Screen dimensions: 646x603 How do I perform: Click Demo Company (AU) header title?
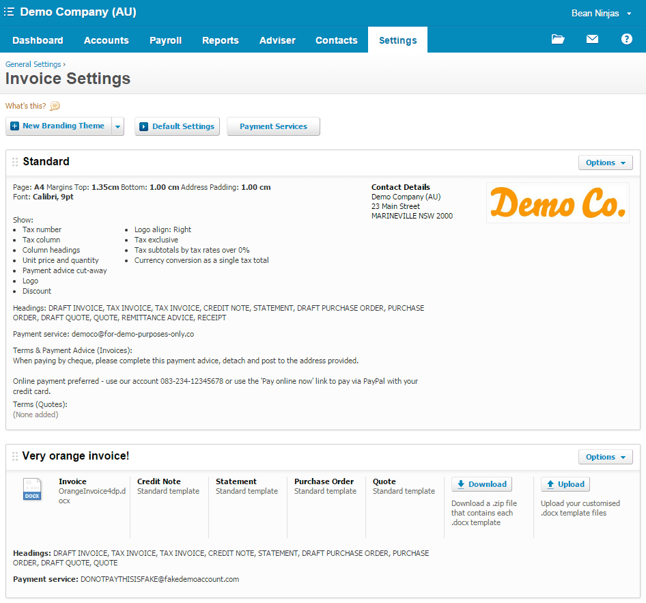pos(79,12)
